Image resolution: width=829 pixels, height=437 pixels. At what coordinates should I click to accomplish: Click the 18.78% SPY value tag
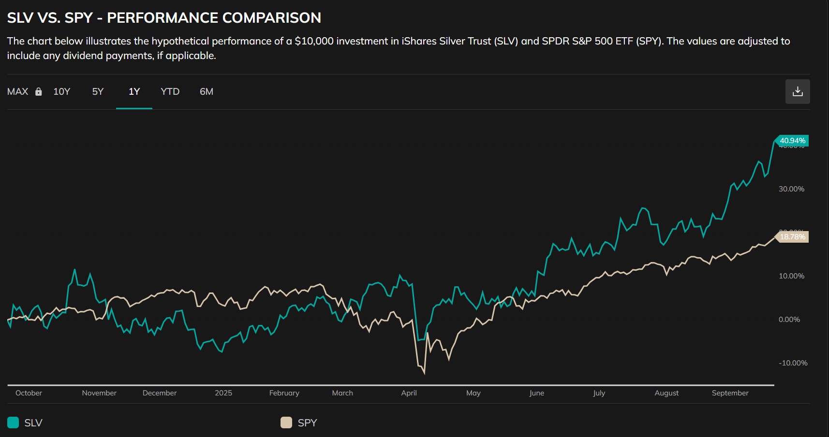792,237
